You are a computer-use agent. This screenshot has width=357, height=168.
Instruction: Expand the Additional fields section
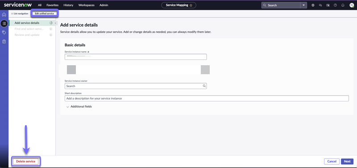(79, 107)
